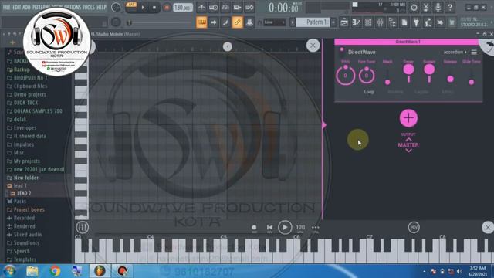The image size is (494, 278).
Task: Click the 0:00:00 time display
Action: (x=283, y=8)
